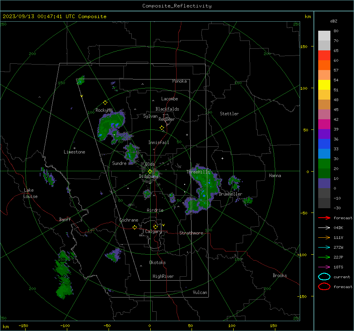Select the orange 57–60 dBZ swatch
Viewport: 354px width, 331px height.
(324, 65)
